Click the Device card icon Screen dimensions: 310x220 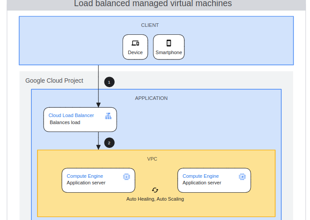(x=135, y=43)
